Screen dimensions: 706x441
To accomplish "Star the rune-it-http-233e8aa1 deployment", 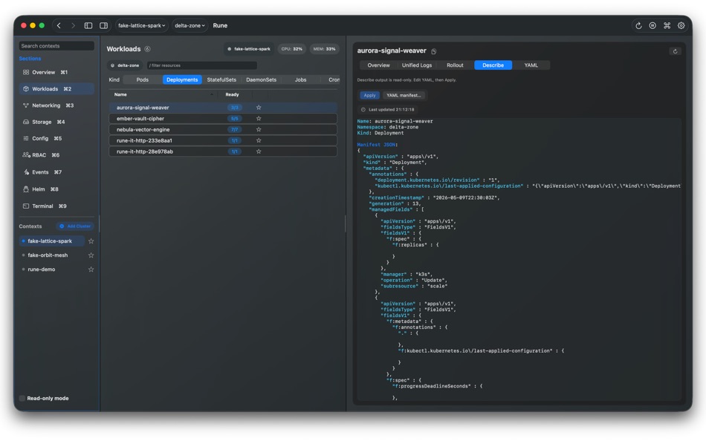I will tap(259, 140).
